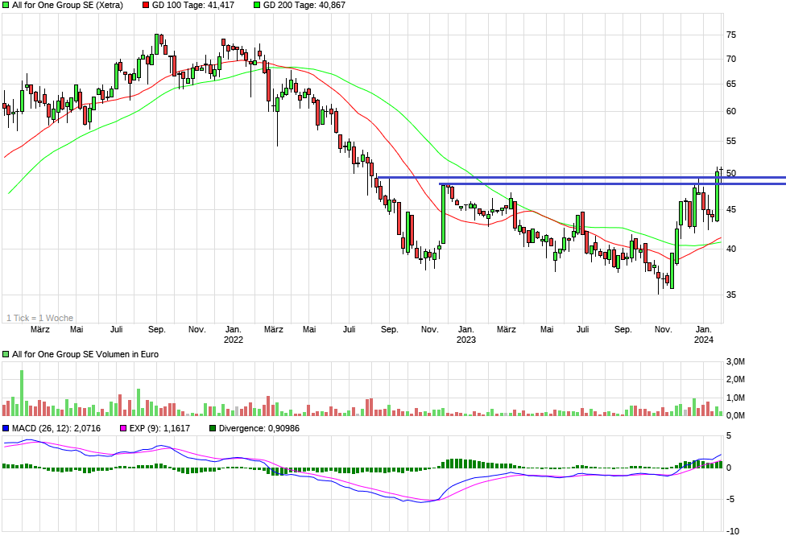786x540 pixels.
Task: Select the All for One Group SE (Xetra) title text
Action: pyautogui.click(x=68, y=5)
